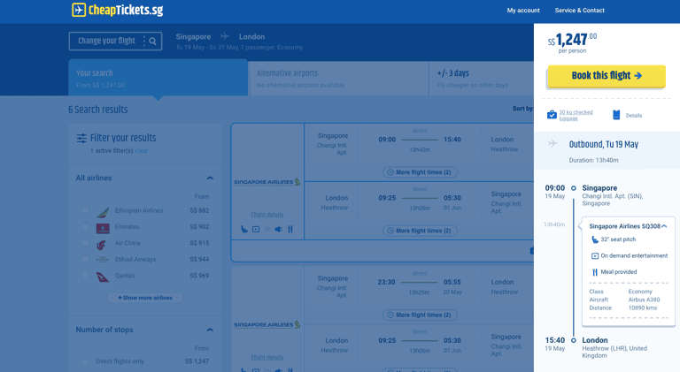Click the 15:40 London arrival timeline marker
The width and height of the screenshot is (680, 372).
(x=574, y=340)
